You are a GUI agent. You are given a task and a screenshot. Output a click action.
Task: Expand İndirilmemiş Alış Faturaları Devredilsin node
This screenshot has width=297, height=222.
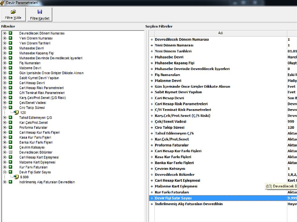coord(5,182)
